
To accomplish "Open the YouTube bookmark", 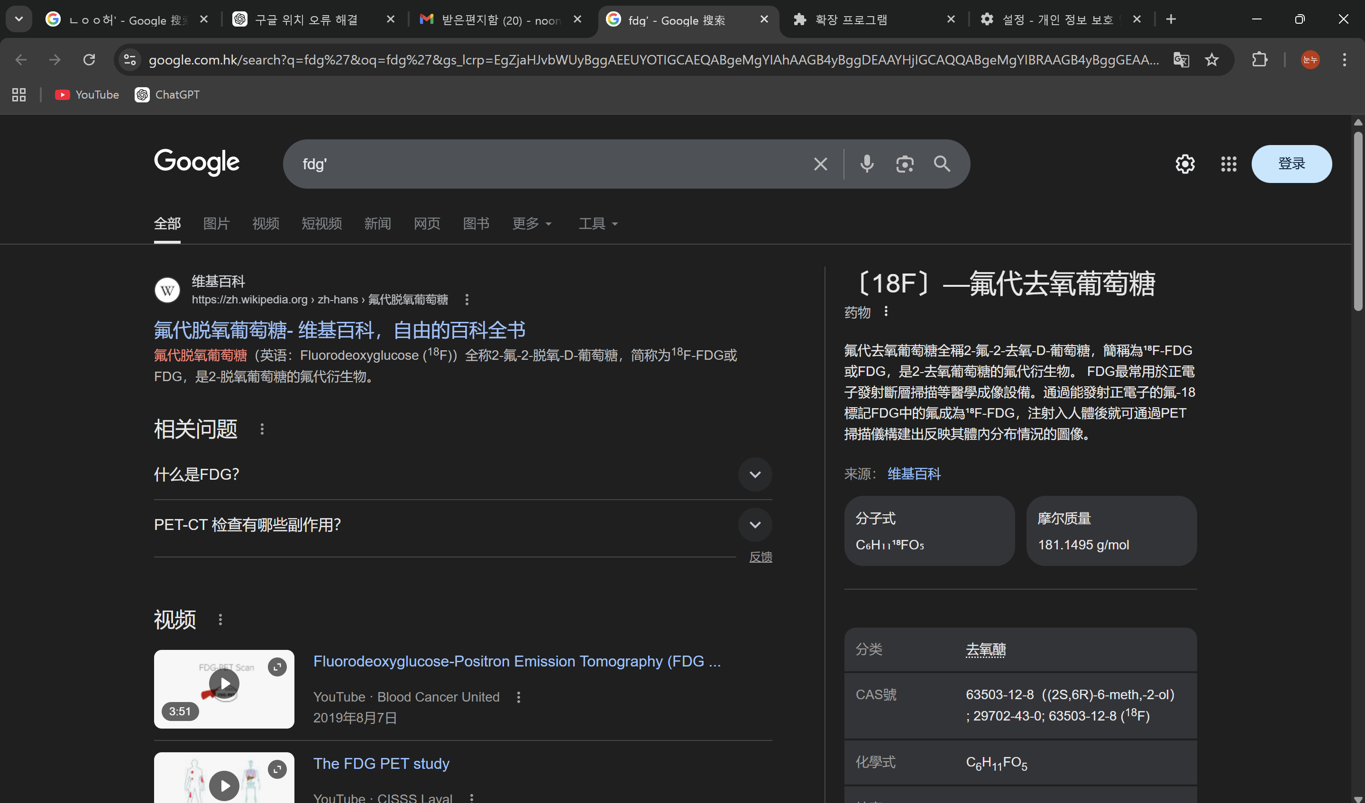I will [87, 95].
